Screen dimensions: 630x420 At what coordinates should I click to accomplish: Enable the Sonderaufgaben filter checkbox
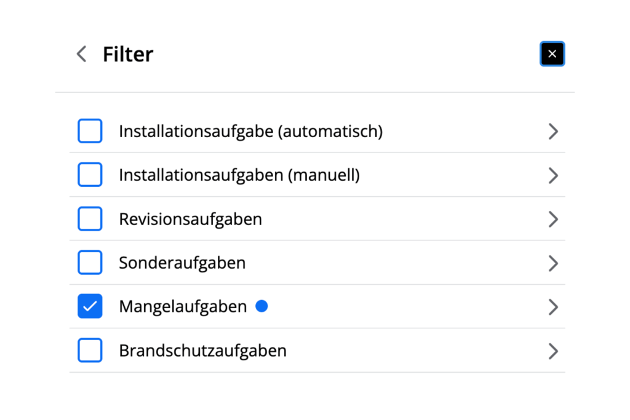(90, 263)
